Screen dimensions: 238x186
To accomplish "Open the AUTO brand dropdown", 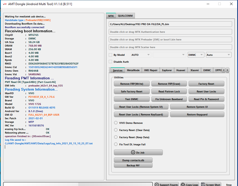I will (141, 55).
